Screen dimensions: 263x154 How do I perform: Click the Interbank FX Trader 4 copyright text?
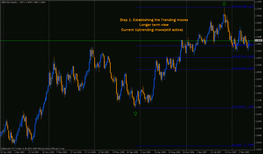pos(33,149)
